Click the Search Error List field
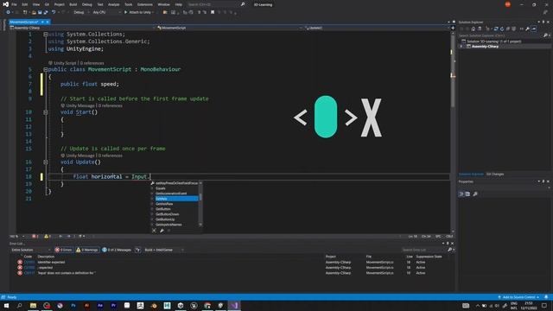Image resolution: width=553 pixels, height=311 pixels. [424, 250]
